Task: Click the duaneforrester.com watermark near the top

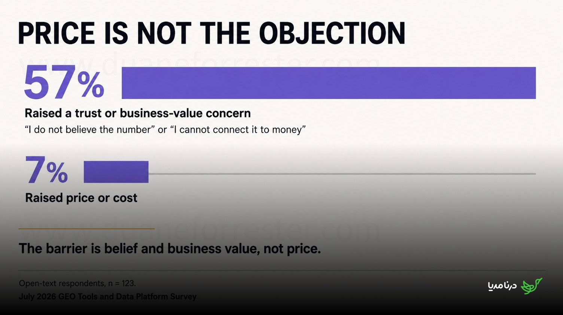Action: click(x=200, y=63)
